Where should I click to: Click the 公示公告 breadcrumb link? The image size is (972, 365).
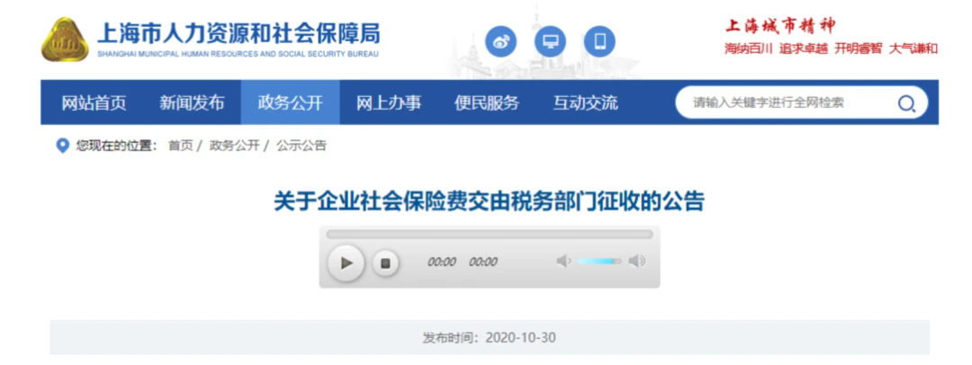click(301, 147)
